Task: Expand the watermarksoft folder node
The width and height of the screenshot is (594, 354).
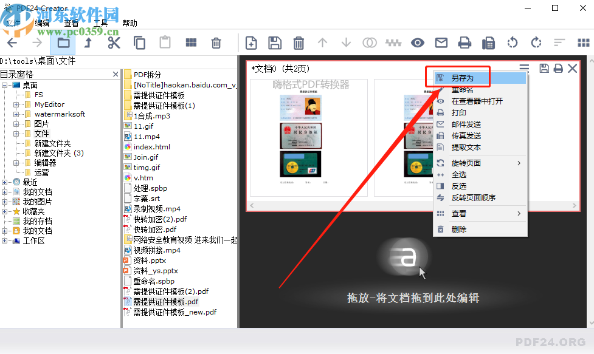Action: click(16, 114)
